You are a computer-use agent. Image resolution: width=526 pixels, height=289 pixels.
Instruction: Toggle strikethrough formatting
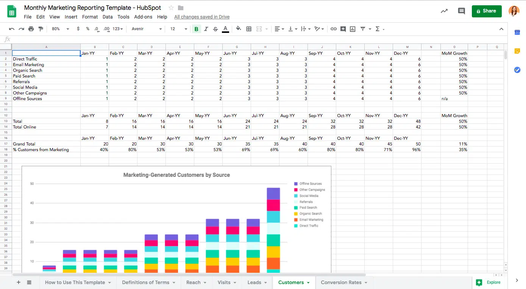click(x=215, y=29)
